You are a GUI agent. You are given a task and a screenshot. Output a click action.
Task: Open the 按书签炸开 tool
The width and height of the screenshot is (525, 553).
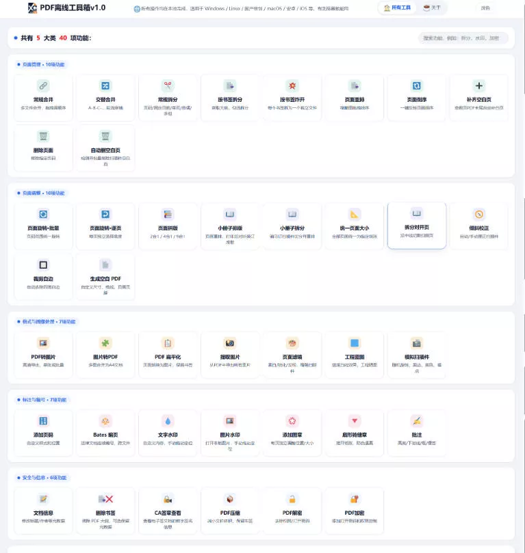point(292,98)
